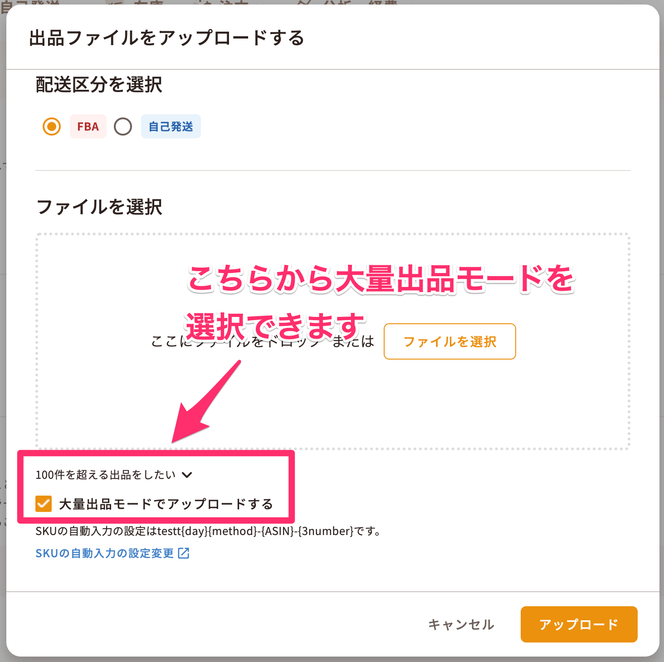Click the ファイルを選択 button
The height and width of the screenshot is (662, 664).
449,341
